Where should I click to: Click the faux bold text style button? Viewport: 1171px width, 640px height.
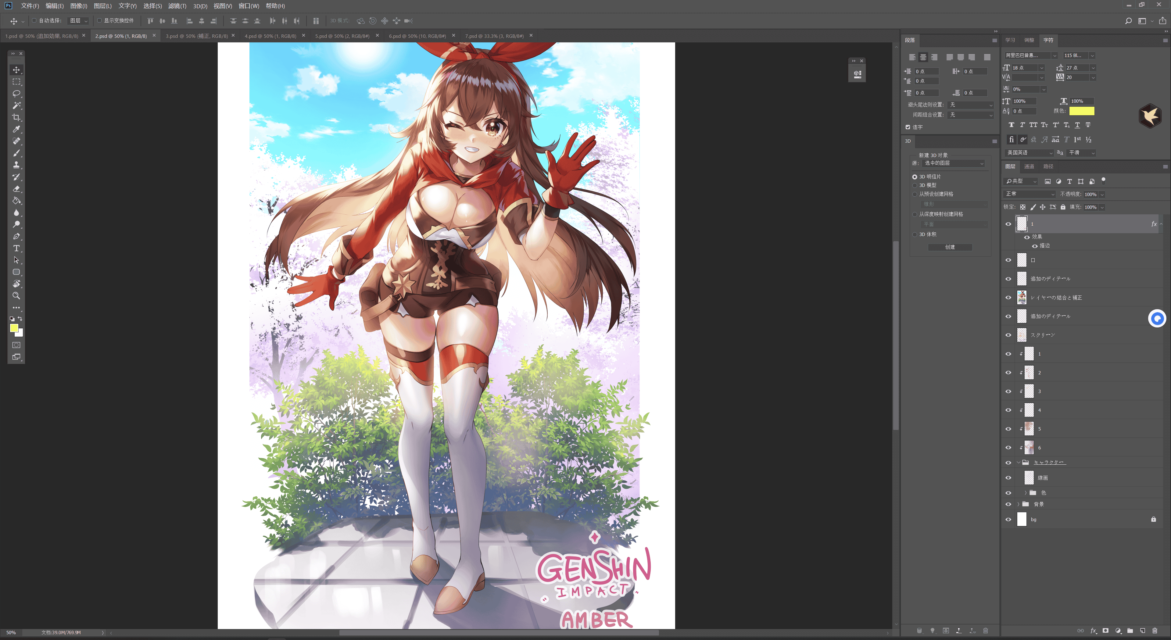pyautogui.click(x=1012, y=125)
